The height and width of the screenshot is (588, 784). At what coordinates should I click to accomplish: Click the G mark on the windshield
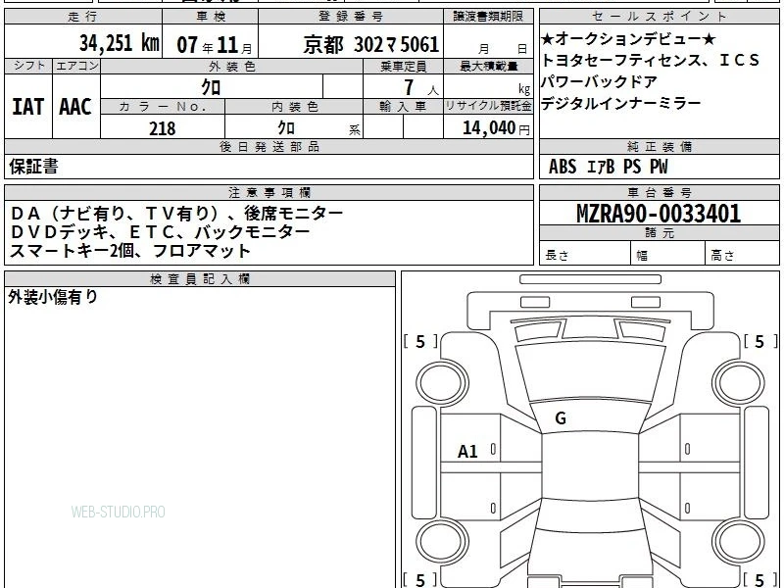click(x=561, y=418)
